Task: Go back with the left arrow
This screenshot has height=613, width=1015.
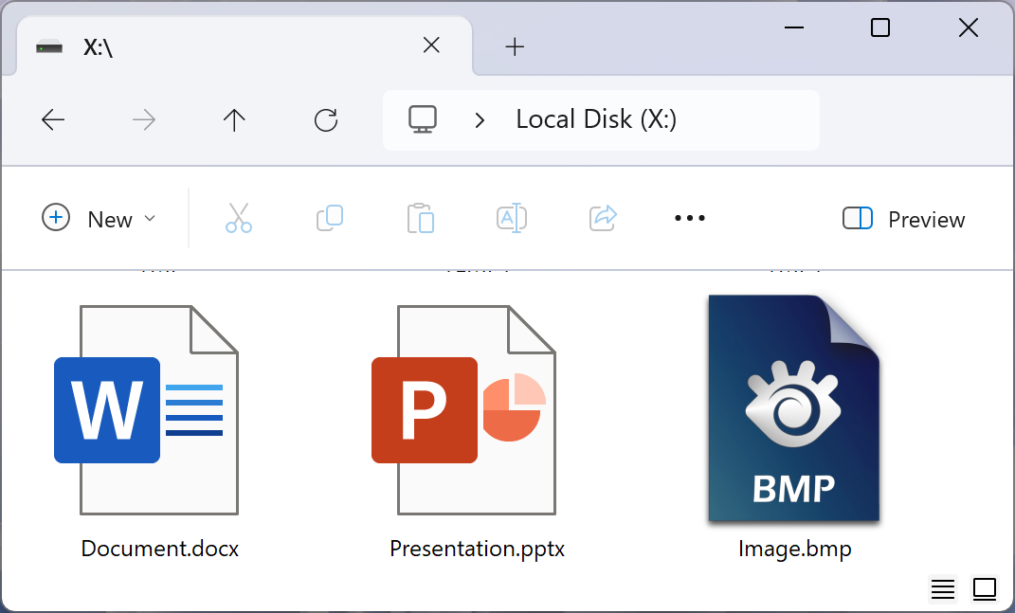Action: (x=53, y=119)
